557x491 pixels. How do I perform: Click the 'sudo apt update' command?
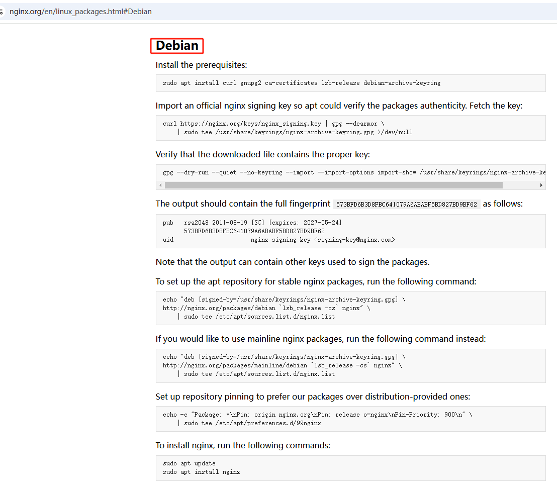click(x=189, y=464)
